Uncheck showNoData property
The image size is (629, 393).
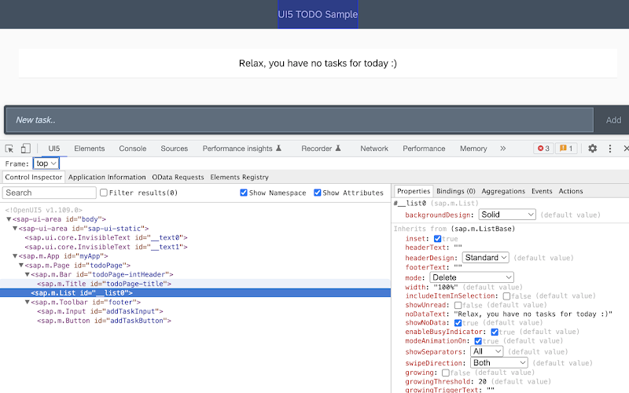pos(458,323)
